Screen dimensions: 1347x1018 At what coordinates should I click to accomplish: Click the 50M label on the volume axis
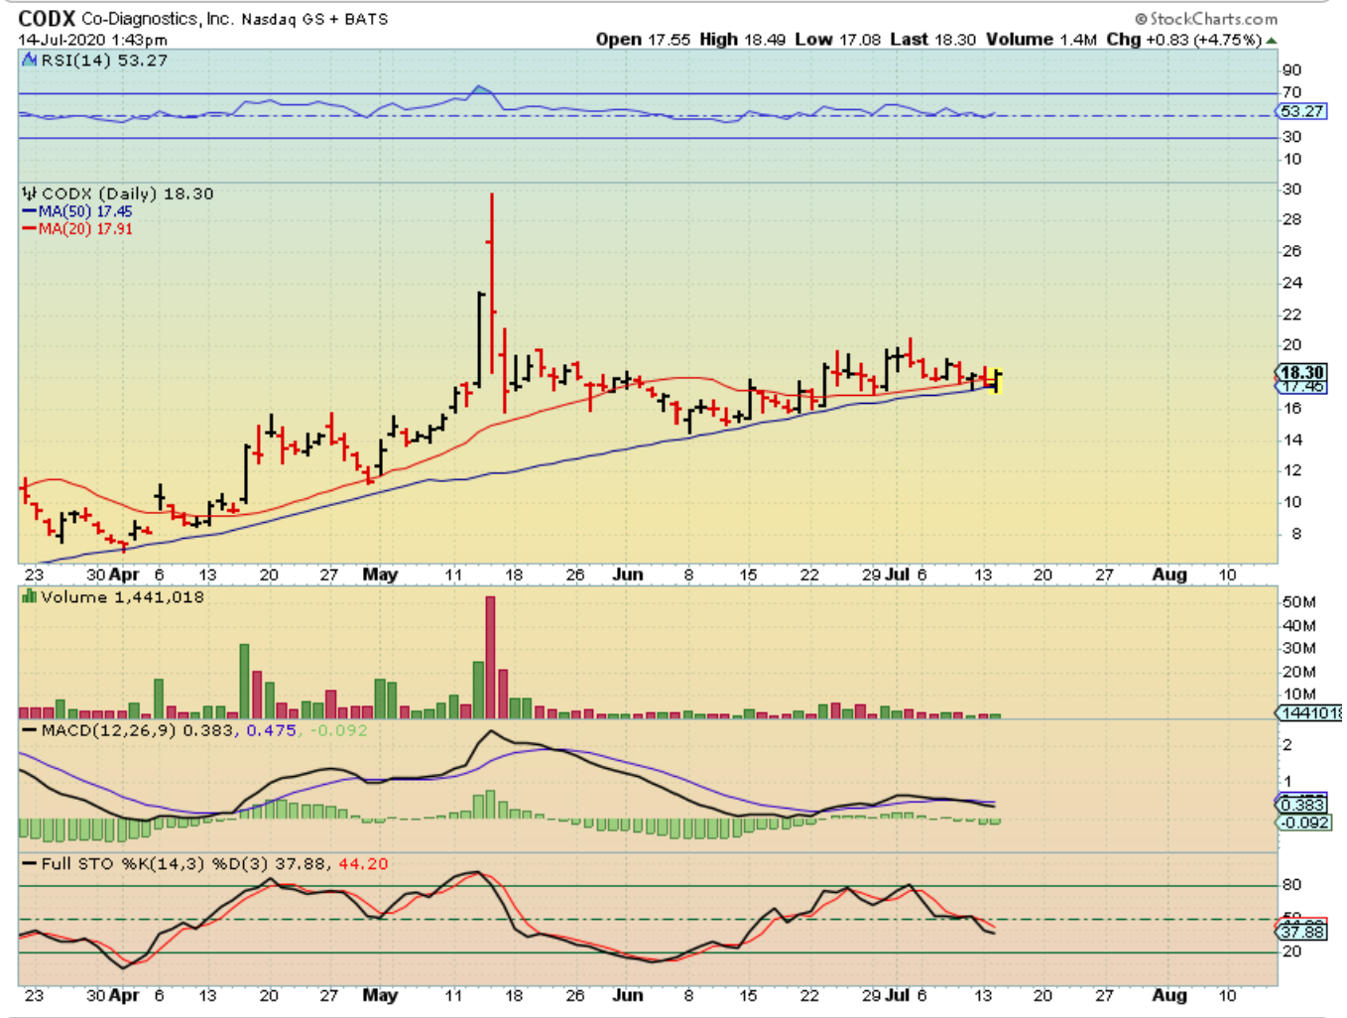click(1299, 602)
